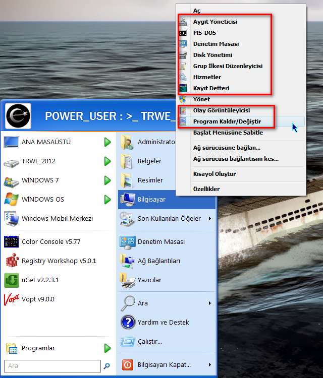Click the MS-DOS console icon
Image resolution: width=323 pixels, height=378 pixels.
[183, 33]
